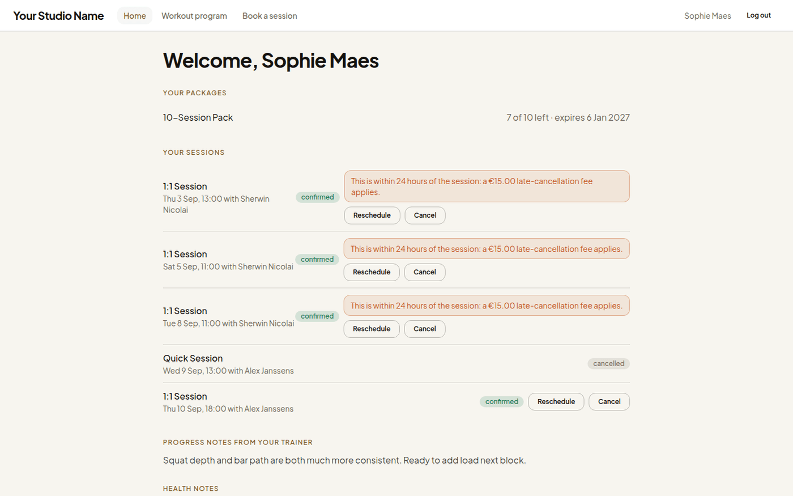Click Progress Notes From Your Trainer label

[x=238, y=443]
